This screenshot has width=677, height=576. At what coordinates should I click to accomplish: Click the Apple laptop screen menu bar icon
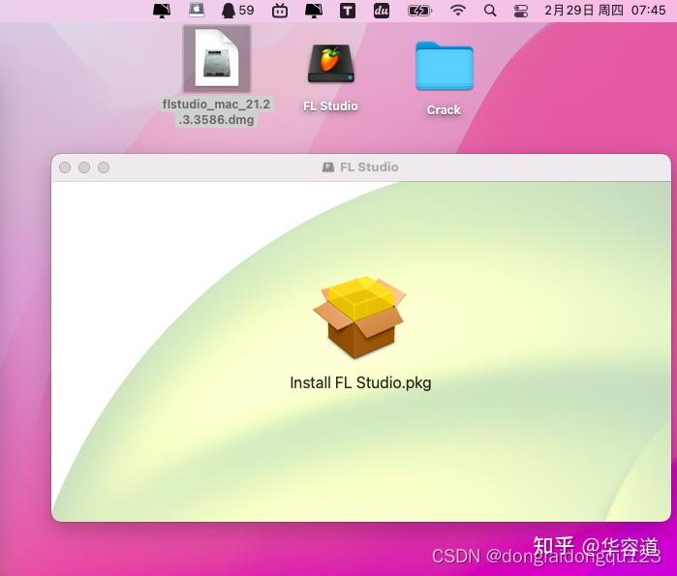[197, 10]
